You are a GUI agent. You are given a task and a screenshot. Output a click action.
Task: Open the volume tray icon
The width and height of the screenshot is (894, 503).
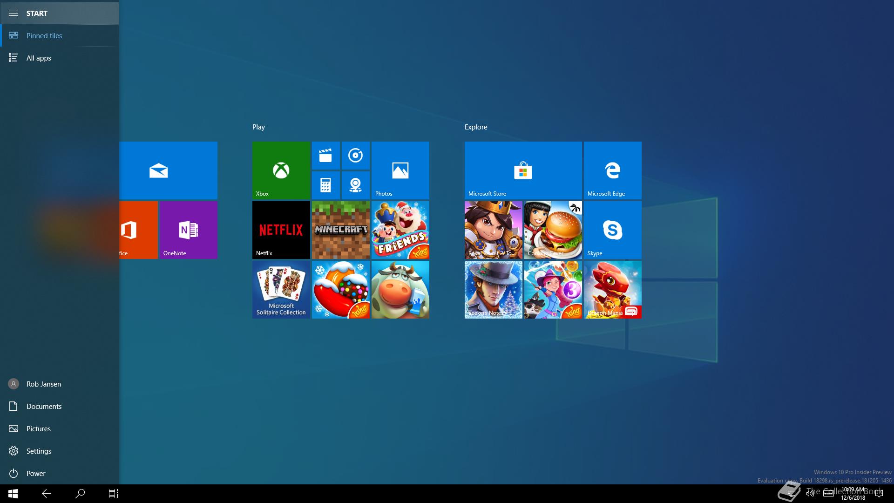[x=810, y=494]
